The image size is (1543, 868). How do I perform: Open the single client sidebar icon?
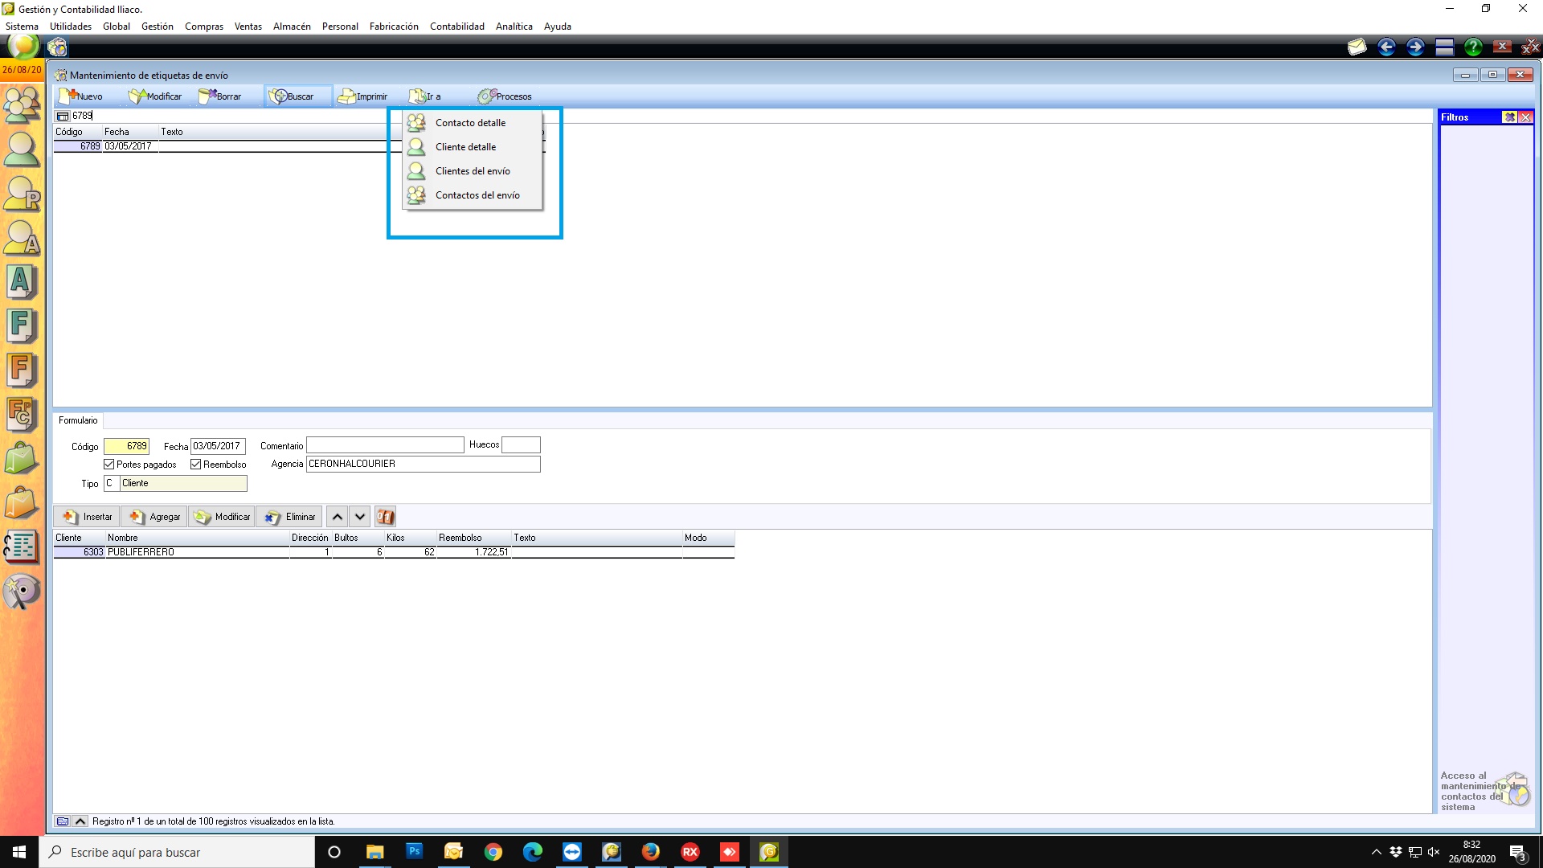click(22, 149)
